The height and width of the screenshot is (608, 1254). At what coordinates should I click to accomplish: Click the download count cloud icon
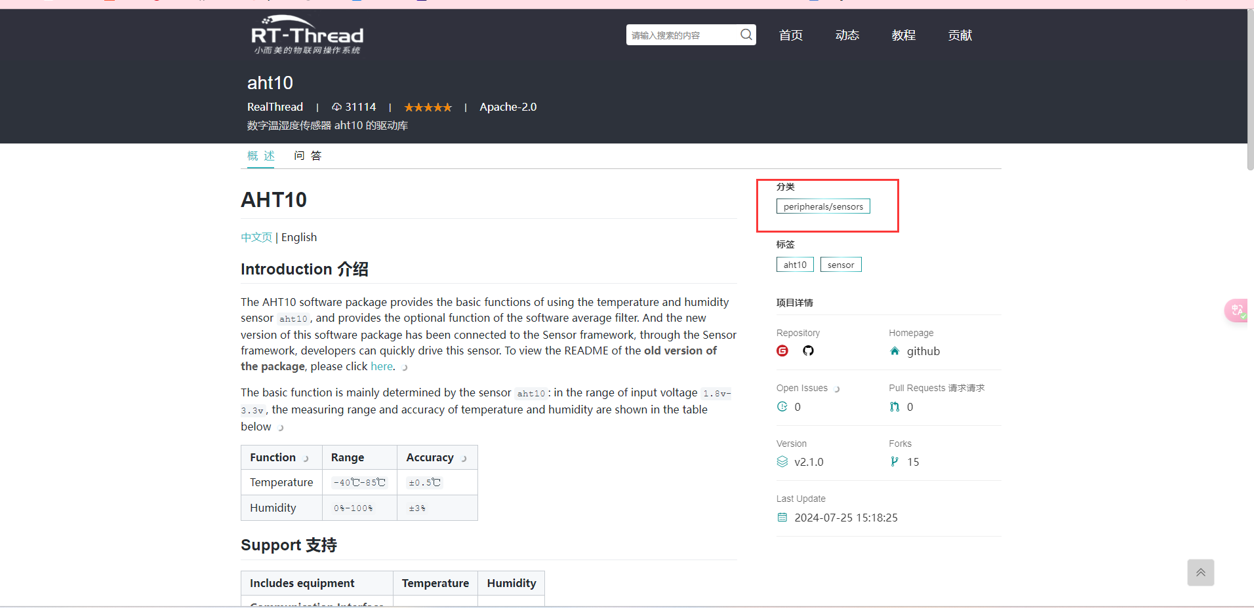click(x=336, y=107)
